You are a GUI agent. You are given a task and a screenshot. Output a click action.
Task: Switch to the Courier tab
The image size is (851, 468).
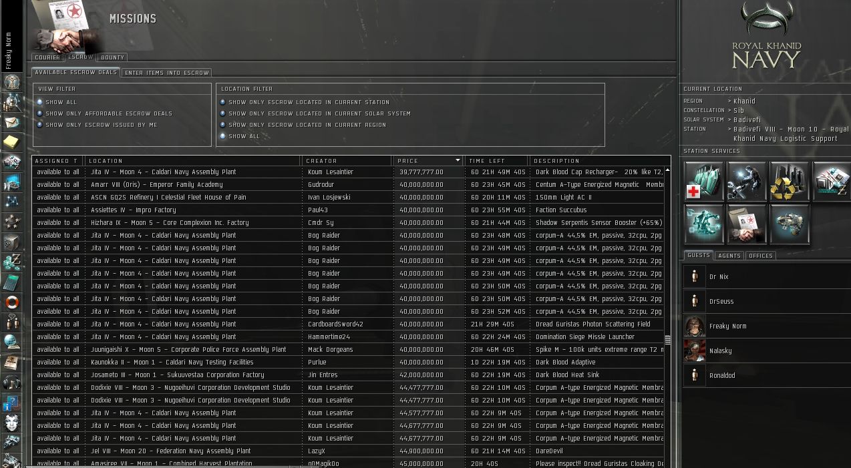tap(47, 58)
